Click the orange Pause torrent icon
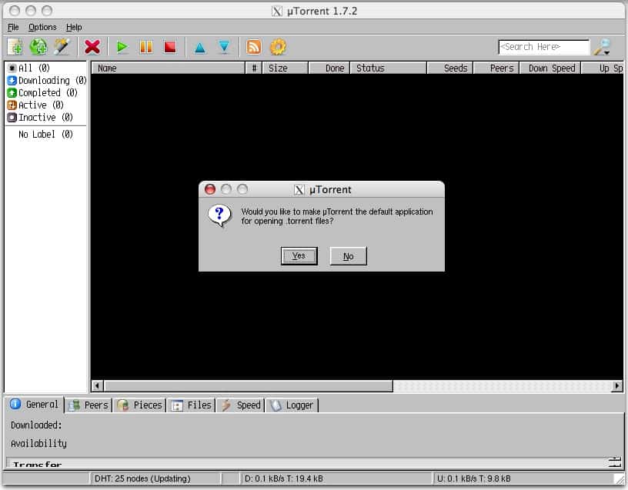The image size is (628, 490). [x=146, y=47]
